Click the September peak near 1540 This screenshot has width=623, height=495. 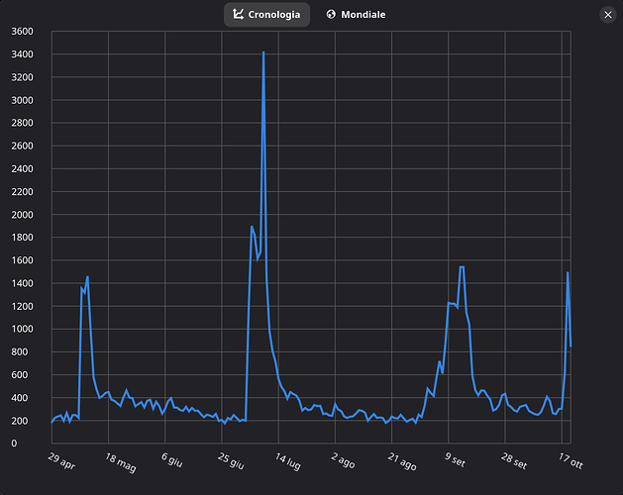pyautogui.click(x=462, y=267)
